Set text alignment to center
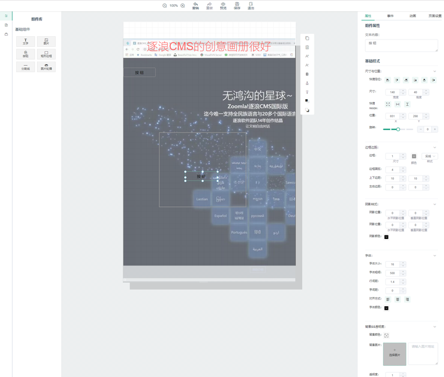This screenshot has width=444, height=377. tap(398, 299)
